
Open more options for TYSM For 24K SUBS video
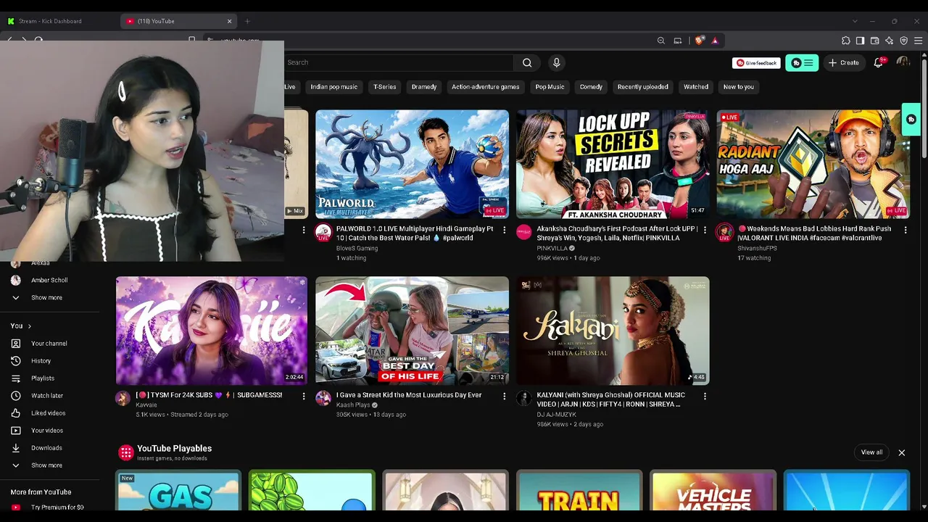pyautogui.click(x=304, y=397)
